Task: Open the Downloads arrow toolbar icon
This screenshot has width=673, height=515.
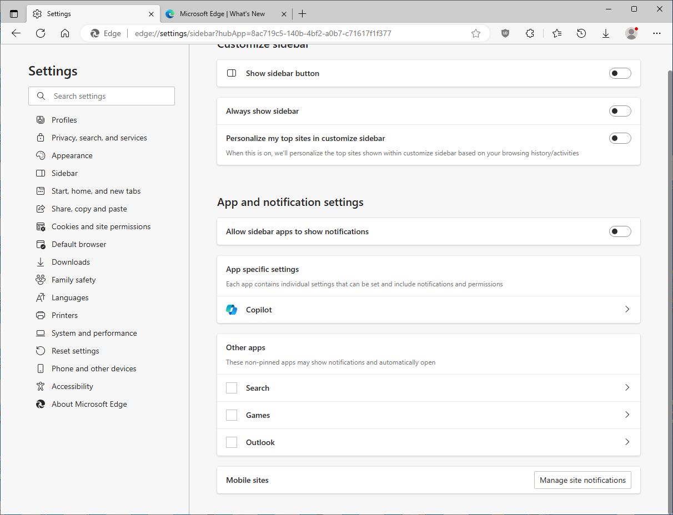Action: pyautogui.click(x=606, y=33)
